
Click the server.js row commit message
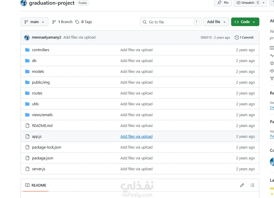point(136,169)
